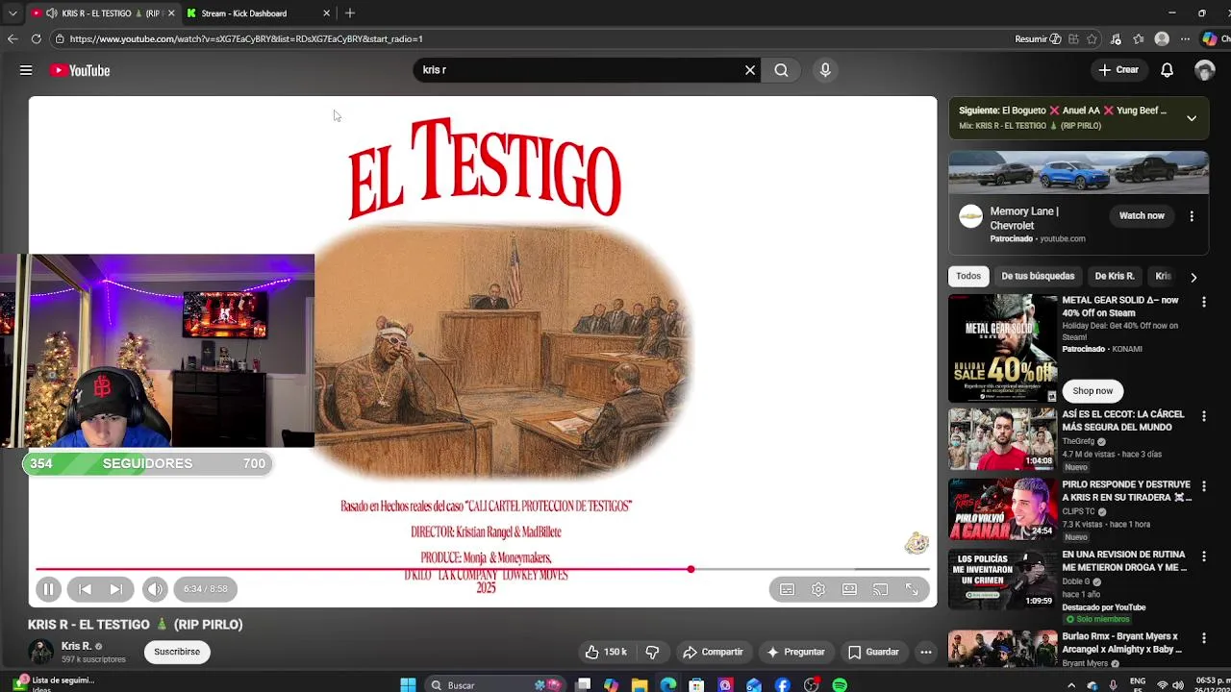Viewport: 1231px width, 692px height.
Task: Open File Explorer from the taskbar
Action: click(640, 684)
